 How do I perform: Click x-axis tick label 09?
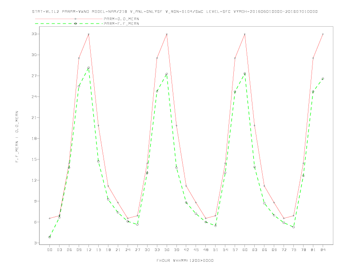click(79, 250)
